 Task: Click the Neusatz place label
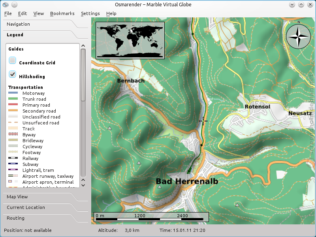[300, 113]
